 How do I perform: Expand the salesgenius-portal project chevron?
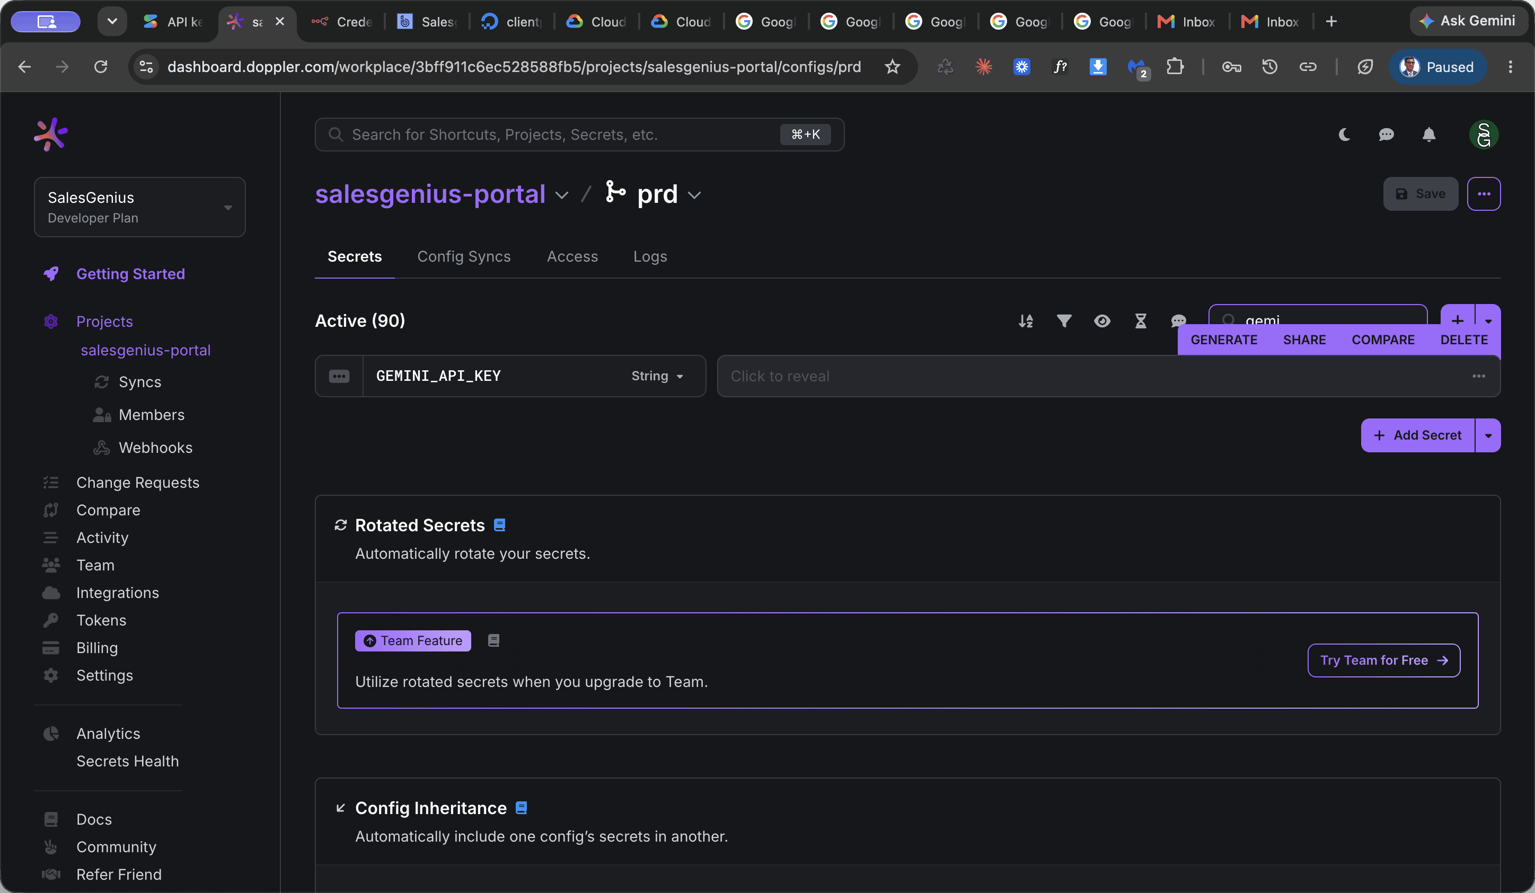(562, 195)
